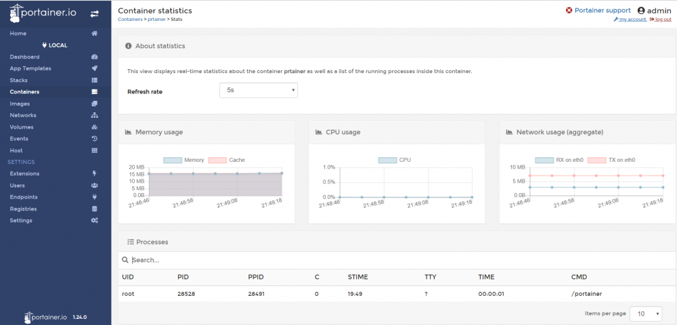This screenshot has width=677, height=325.
Task: Sort processes by PID column header
Action: [183, 277]
